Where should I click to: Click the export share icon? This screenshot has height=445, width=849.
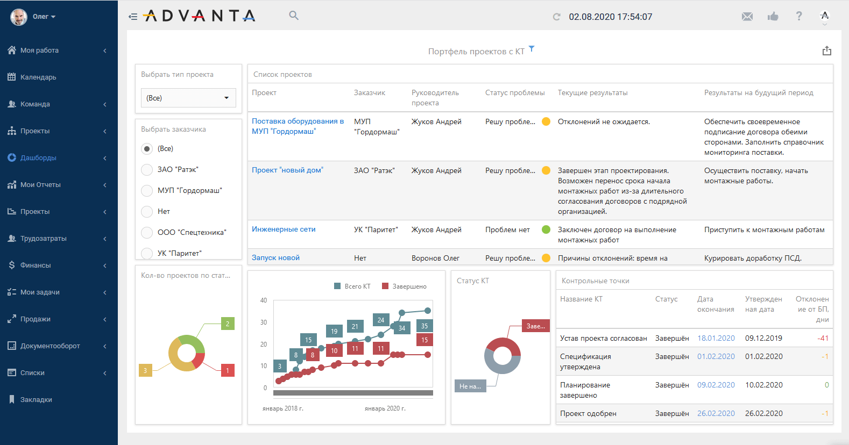(827, 51)
